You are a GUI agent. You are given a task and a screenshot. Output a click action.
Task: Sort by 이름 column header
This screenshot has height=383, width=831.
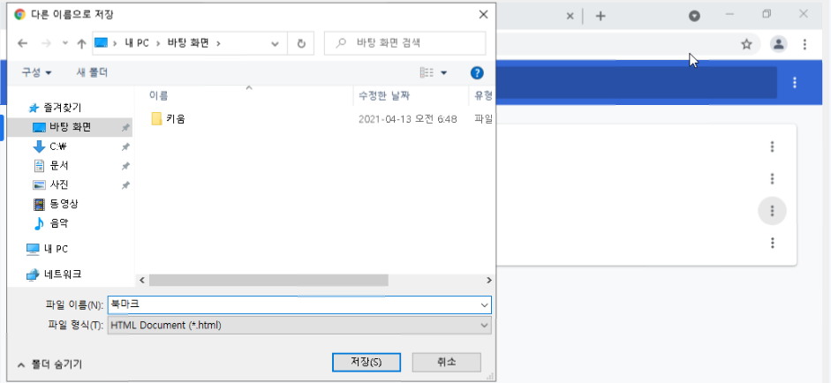coord(159,96)
